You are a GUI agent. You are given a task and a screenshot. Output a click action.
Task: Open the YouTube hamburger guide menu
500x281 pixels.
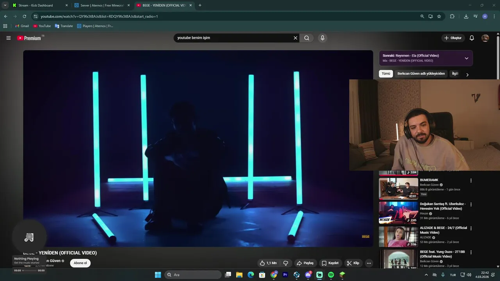click(8, 38)
